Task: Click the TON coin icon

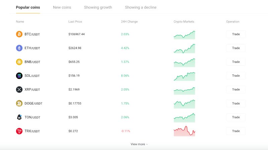Action: click(x=19, y=117)
